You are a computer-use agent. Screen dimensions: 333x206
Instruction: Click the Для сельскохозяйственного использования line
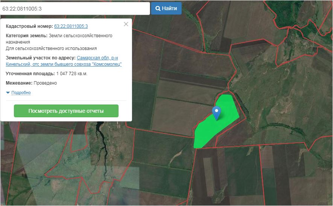51,48
